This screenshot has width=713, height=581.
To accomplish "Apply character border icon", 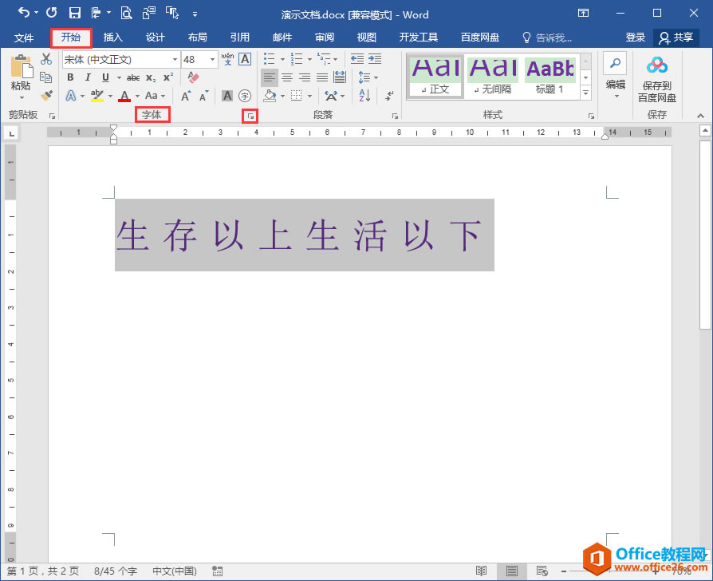I will click(245, 59).
